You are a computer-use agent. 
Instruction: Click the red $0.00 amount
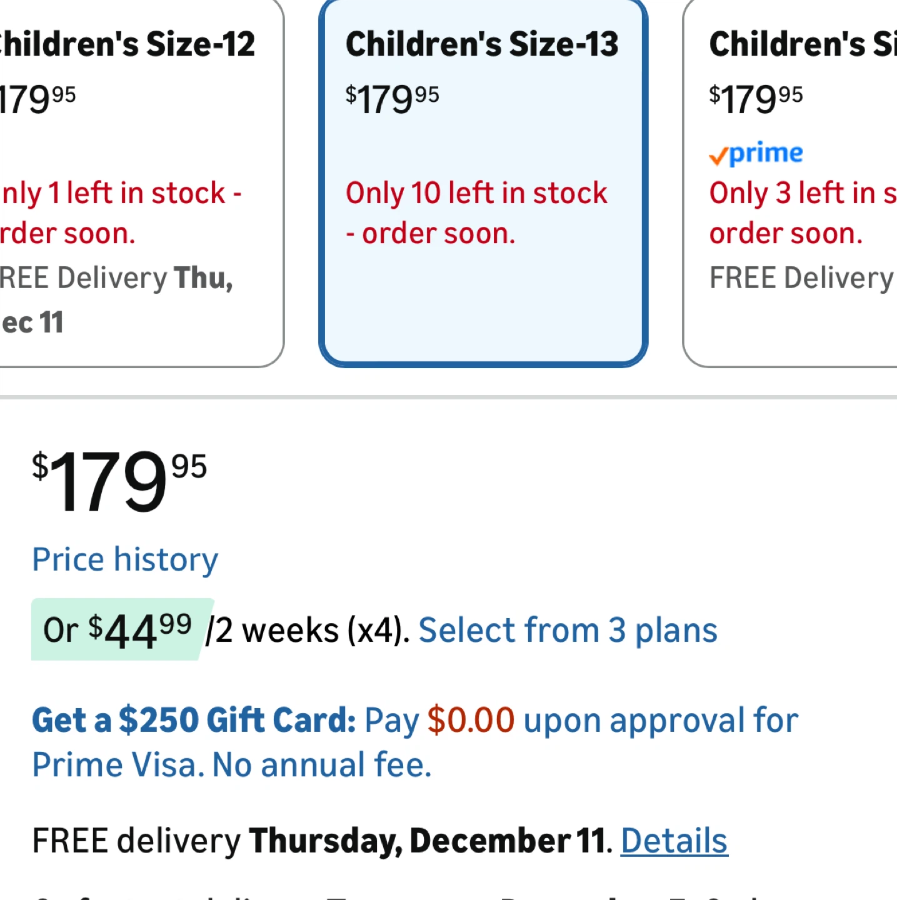(471, 720)
